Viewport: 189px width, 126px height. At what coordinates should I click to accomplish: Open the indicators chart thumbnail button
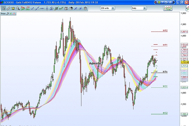[168, 8]
